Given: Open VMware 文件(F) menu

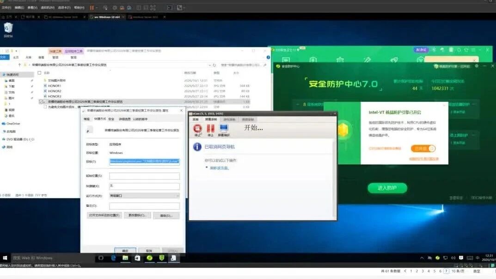Looking at the screenshot, I should click(6, 7).
